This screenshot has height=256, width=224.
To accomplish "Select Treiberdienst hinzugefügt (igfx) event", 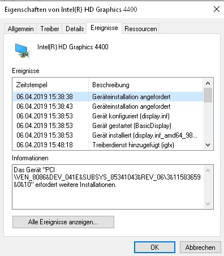I will (x=108, y=145).
